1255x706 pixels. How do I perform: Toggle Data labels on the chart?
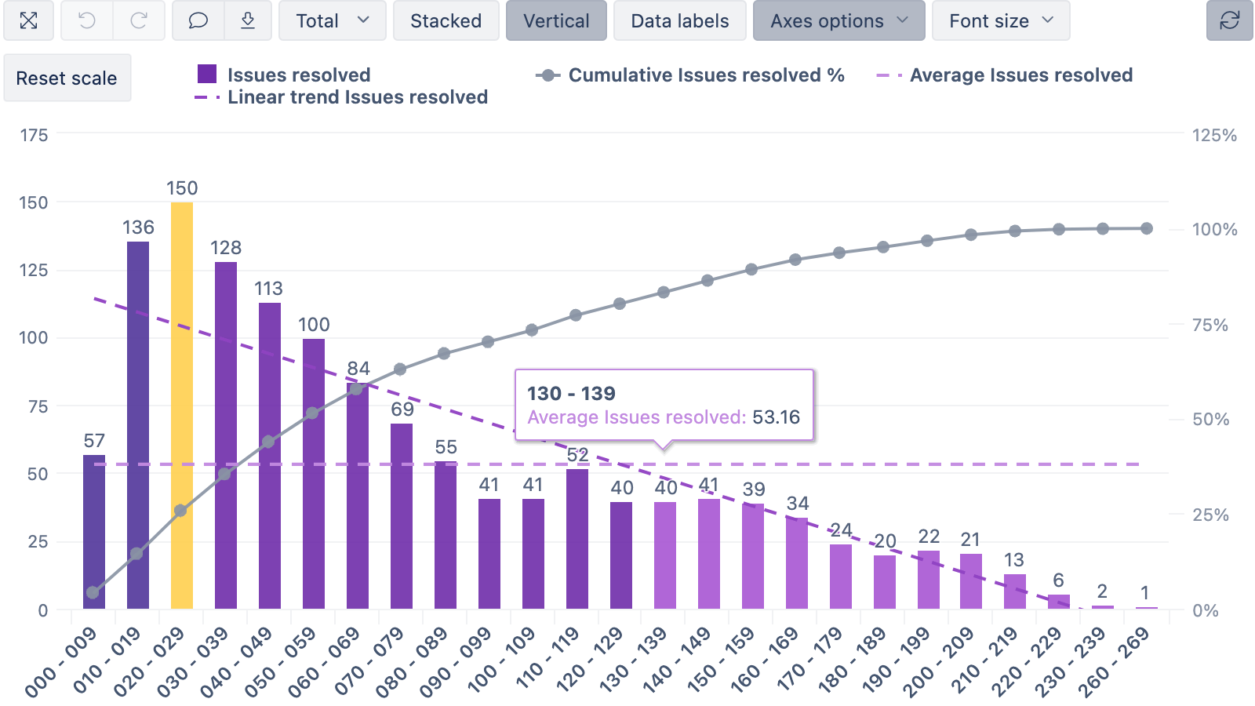679,21
